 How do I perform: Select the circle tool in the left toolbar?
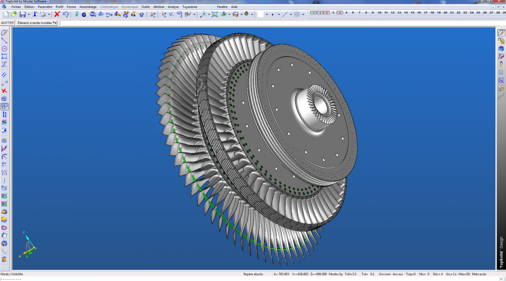[x=5, y=49]
